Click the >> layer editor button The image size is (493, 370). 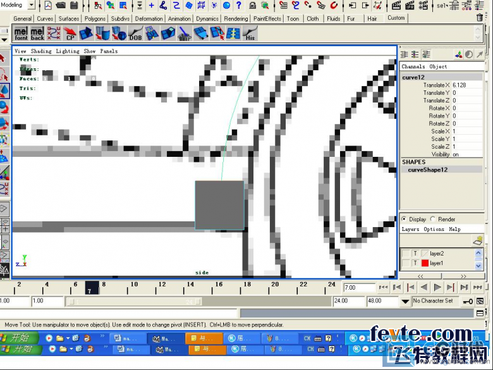tap(463, 276)
